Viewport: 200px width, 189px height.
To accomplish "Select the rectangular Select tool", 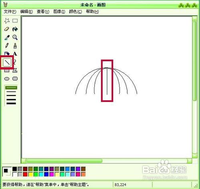I will click(x=15, y=21).
